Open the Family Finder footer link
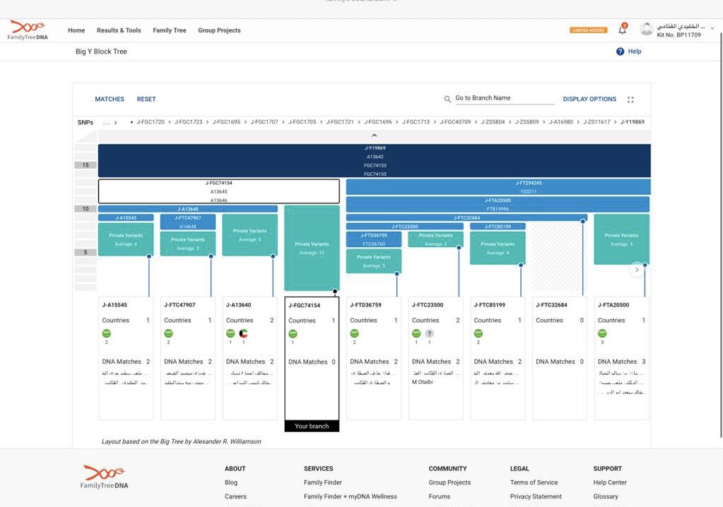723x507 pixels. coord(323,482)
